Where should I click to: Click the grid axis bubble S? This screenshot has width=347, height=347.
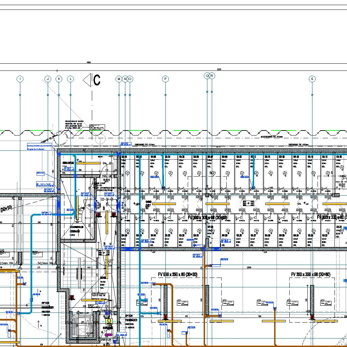tap(312, 79)
